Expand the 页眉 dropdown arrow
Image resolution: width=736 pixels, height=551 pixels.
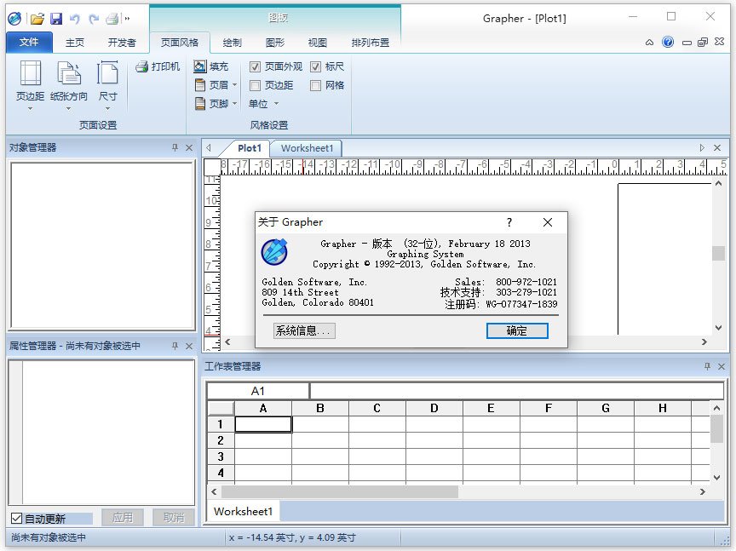pos(235,85)
